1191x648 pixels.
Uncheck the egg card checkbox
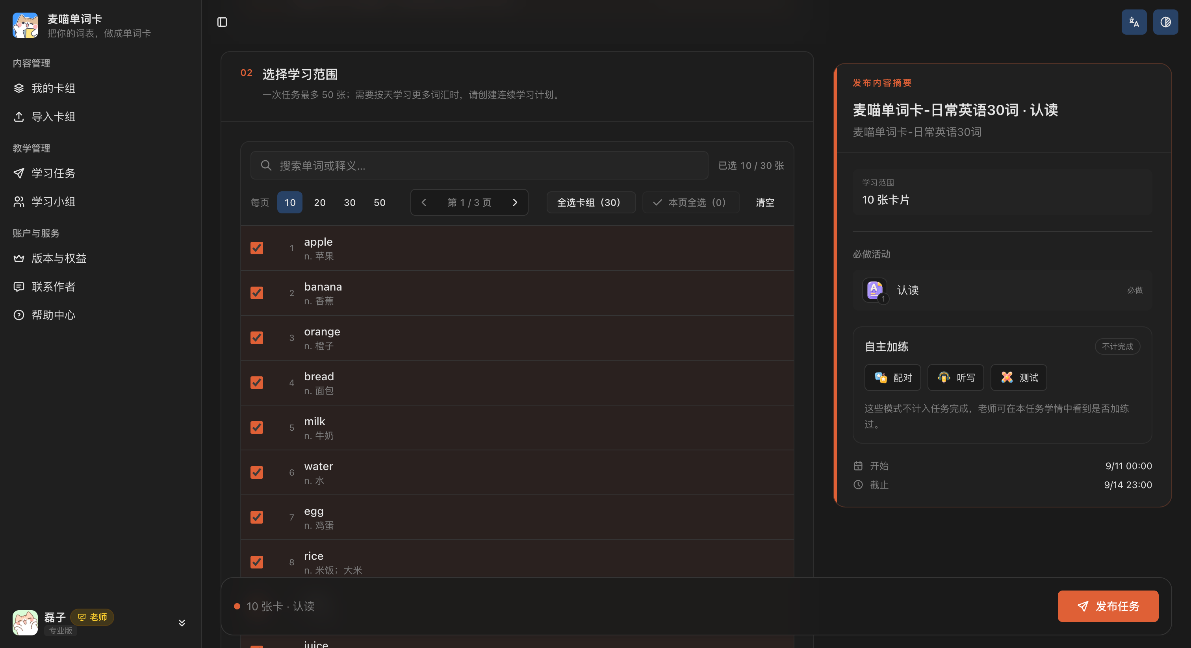coord(257,517)
